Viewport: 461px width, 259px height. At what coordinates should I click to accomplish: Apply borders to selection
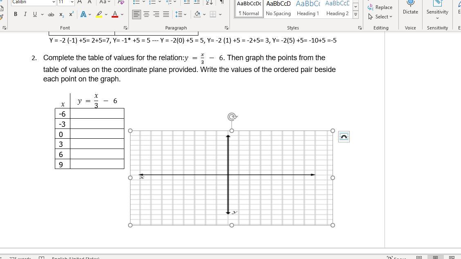(213, 14)
